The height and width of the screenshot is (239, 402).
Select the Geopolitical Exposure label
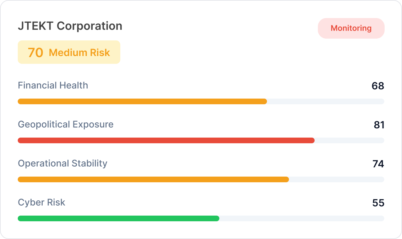[x=66, y=124]
